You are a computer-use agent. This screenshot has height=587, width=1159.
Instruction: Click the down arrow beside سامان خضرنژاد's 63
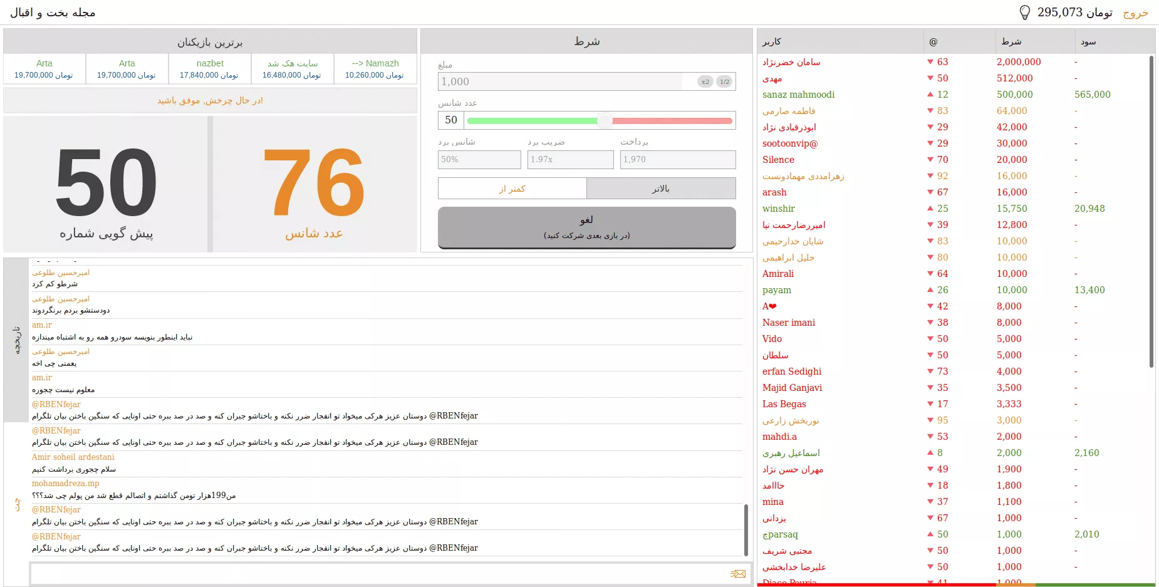point(930,62)
